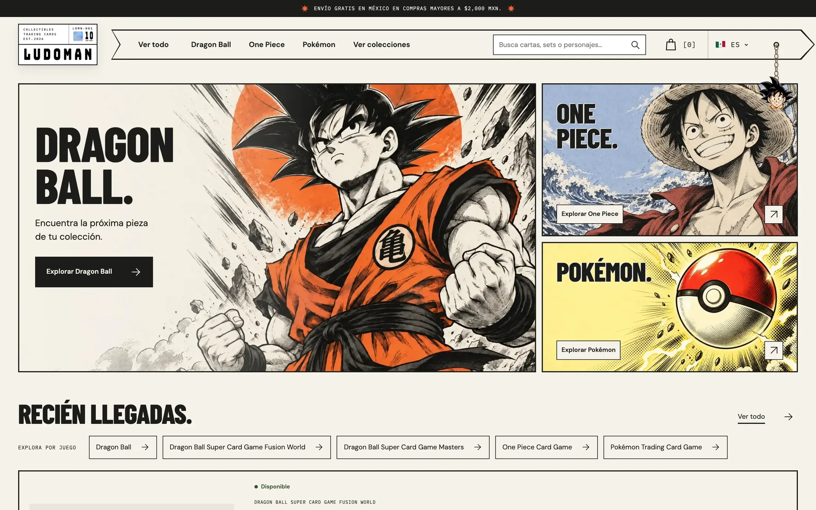Open Pokémon nav item

tap(319, 45)
